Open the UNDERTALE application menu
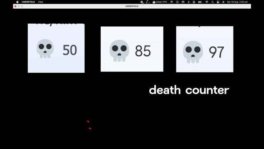The height and width of the screenshot is (149, 264). click(28, 2)
